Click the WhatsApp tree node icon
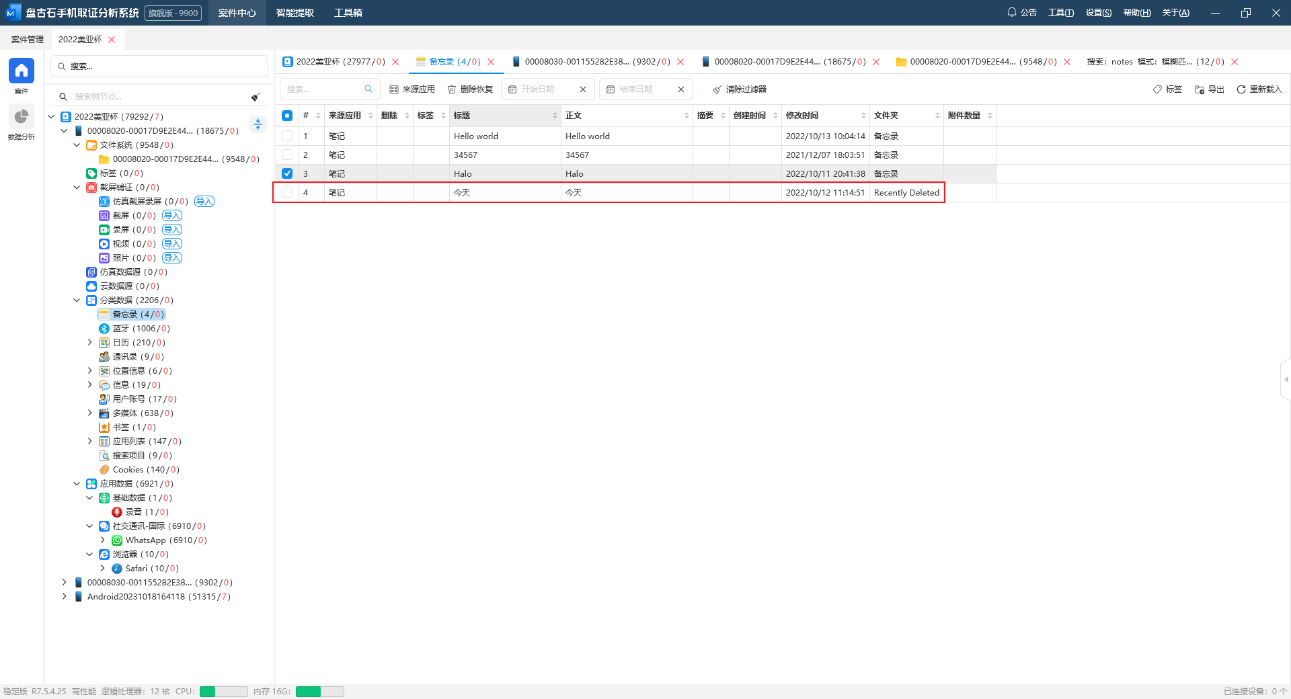Screen dimensions: 1291x699 pyautogui.click(x=117, y=540)
